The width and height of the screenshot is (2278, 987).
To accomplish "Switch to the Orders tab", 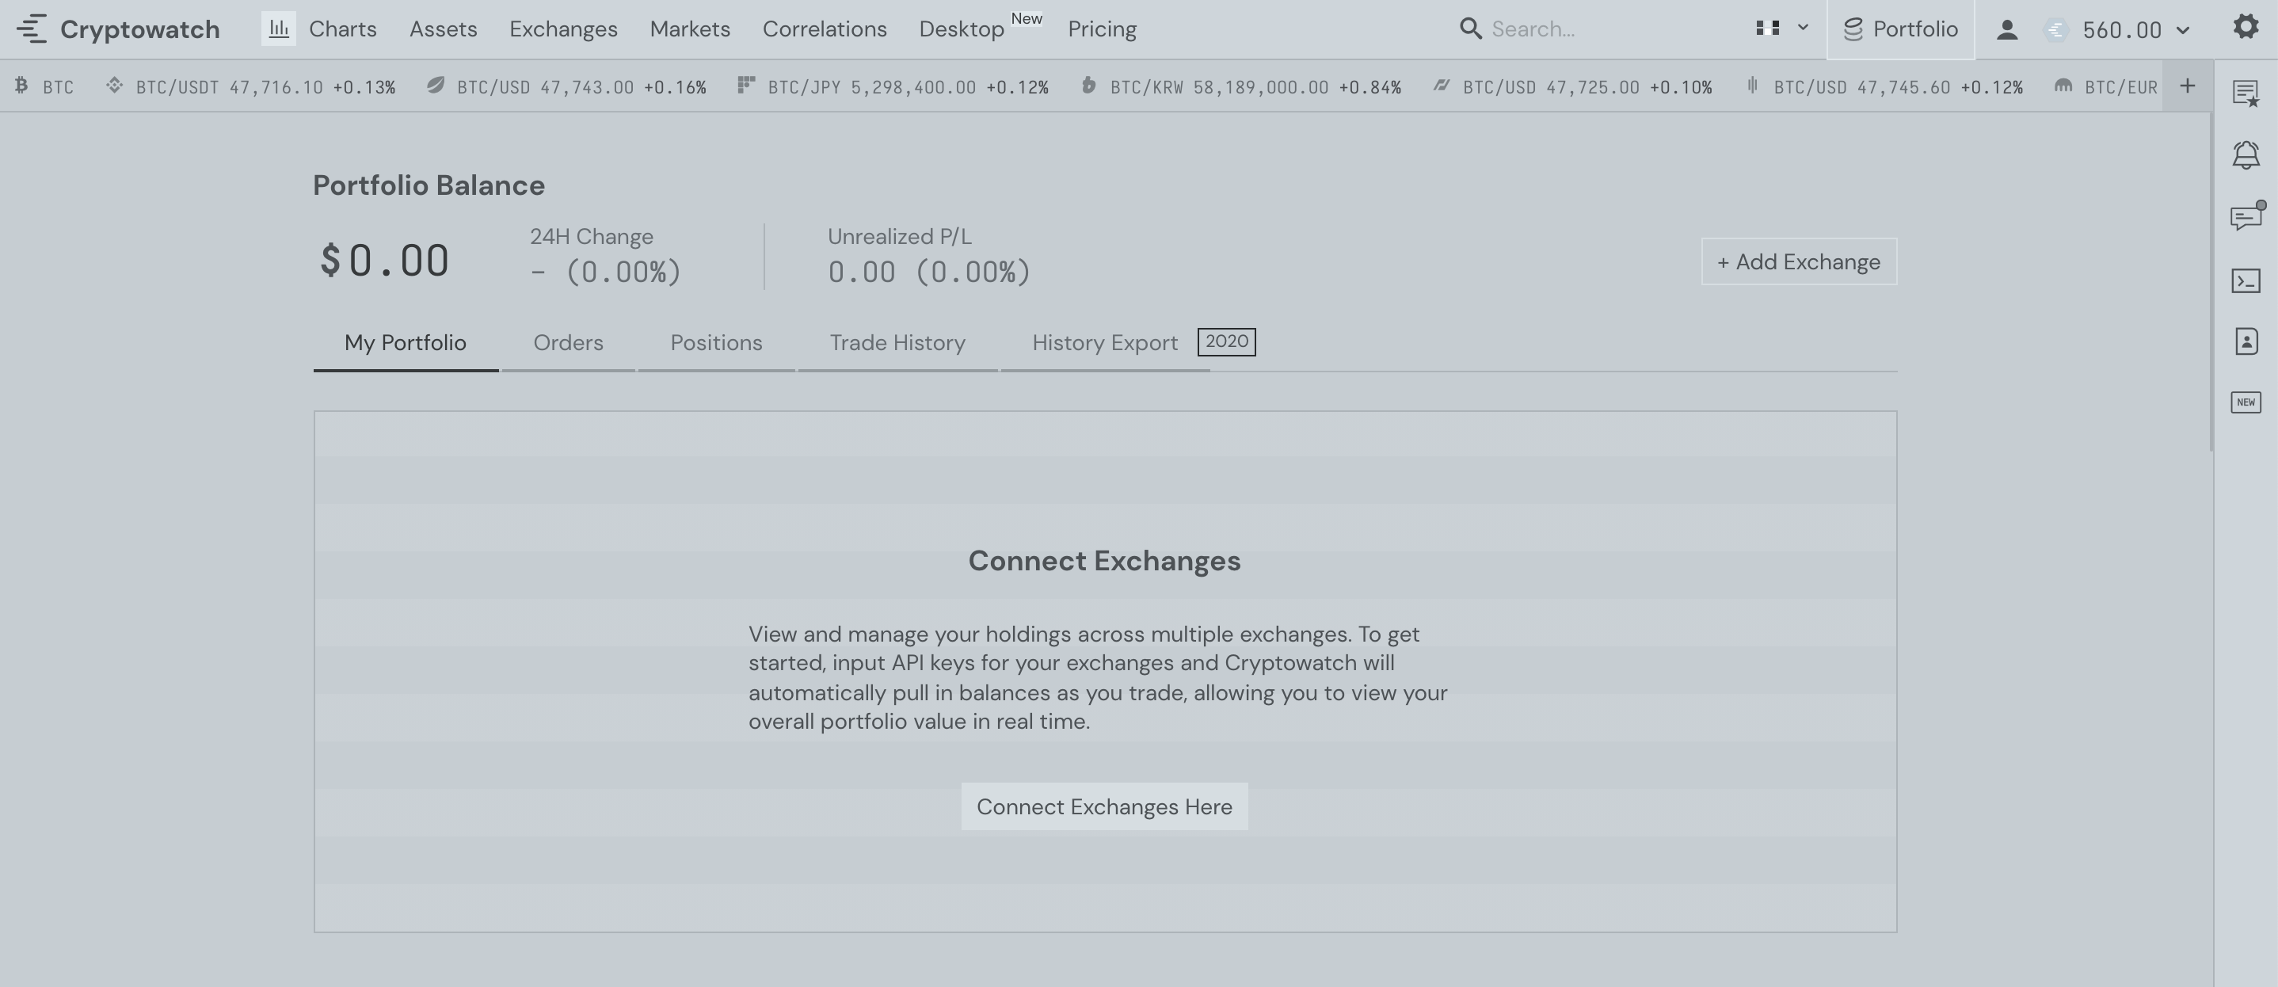I will tap(568, 343).
